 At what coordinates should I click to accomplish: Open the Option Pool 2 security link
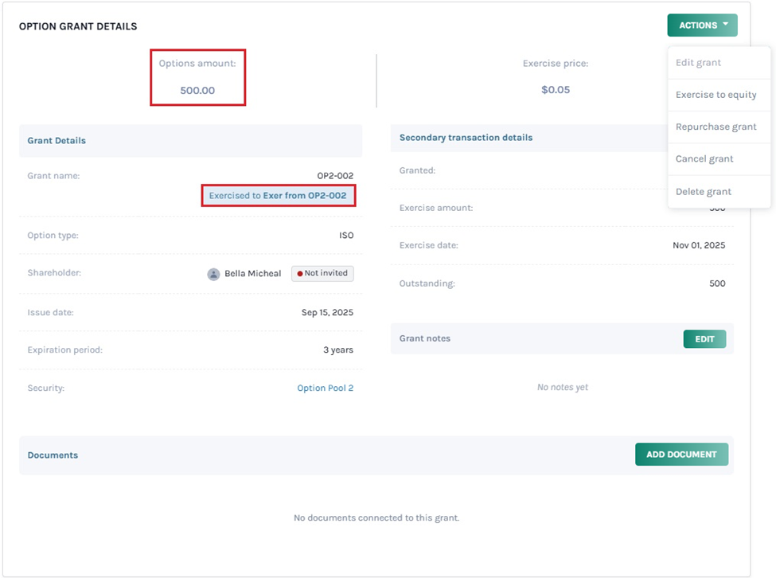tap(326, 388)
